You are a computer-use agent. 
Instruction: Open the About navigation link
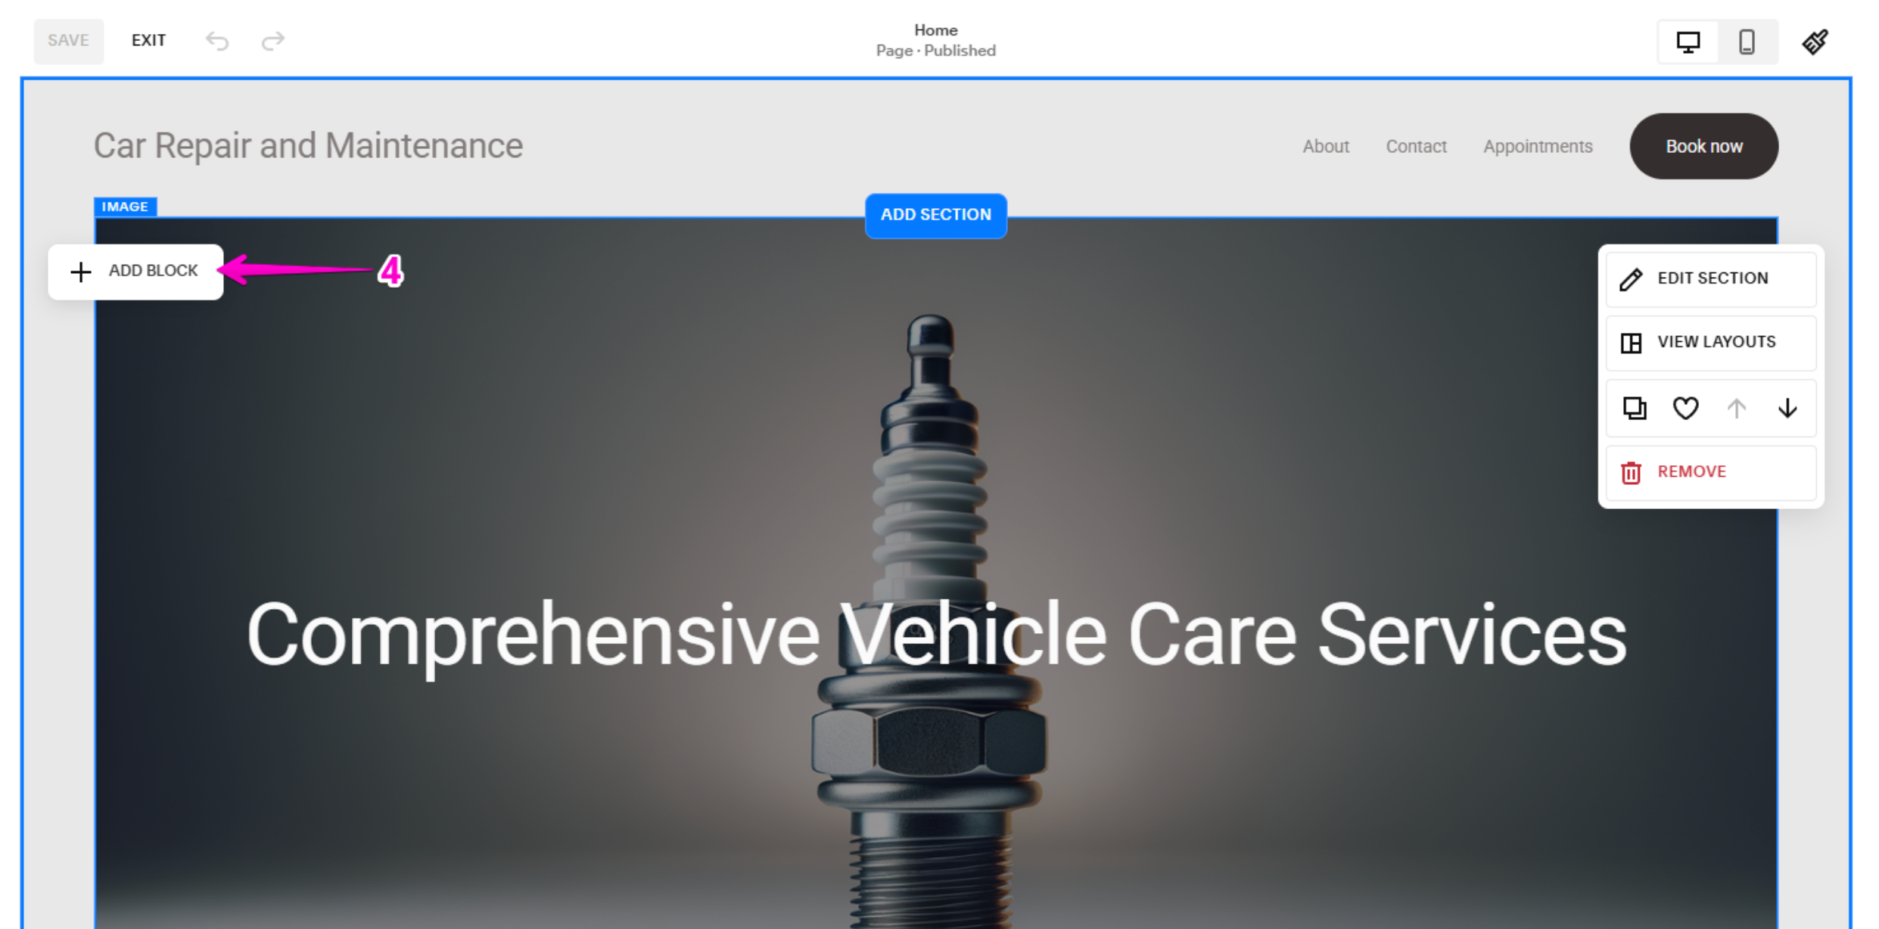tap(1325, 147)
